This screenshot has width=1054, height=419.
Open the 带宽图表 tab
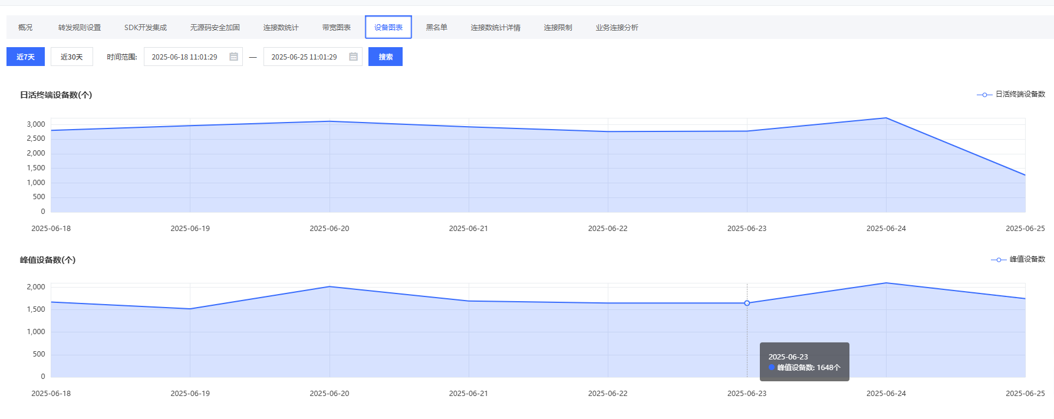tap(336, 28)
